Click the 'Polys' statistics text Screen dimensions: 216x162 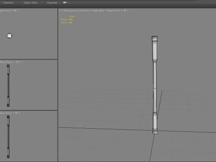(67, 19)
